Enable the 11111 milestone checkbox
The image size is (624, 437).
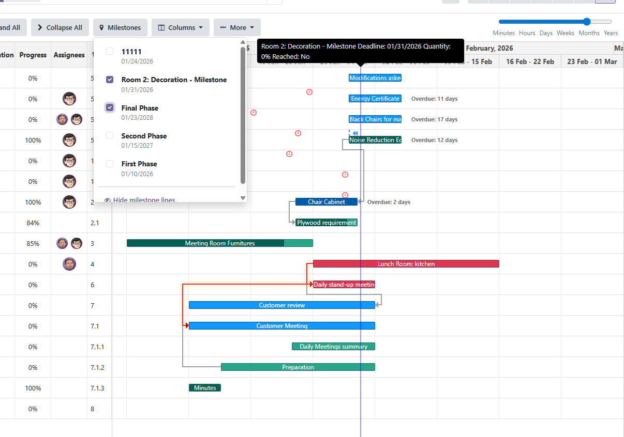tap(110, 52)
